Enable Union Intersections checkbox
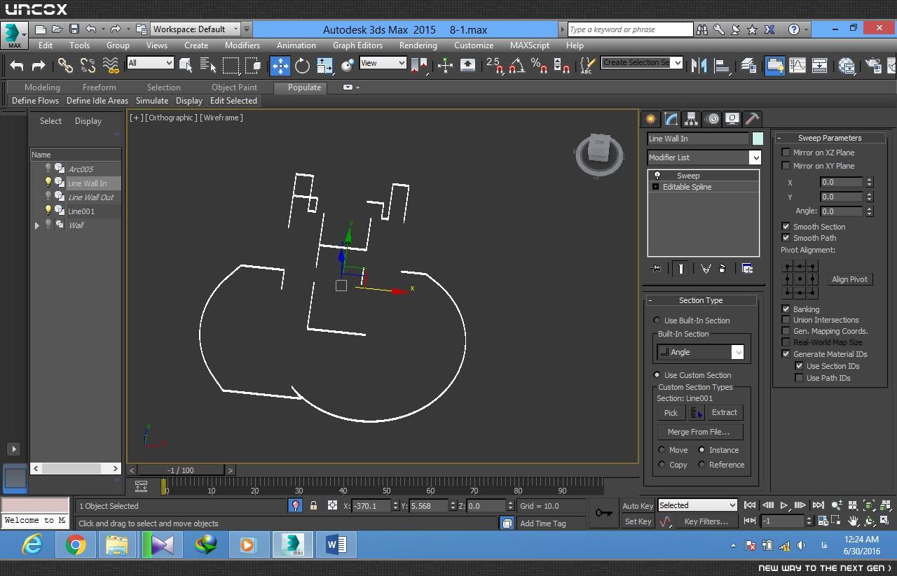This screenshot has height=576, width=897. pos(786,320)
